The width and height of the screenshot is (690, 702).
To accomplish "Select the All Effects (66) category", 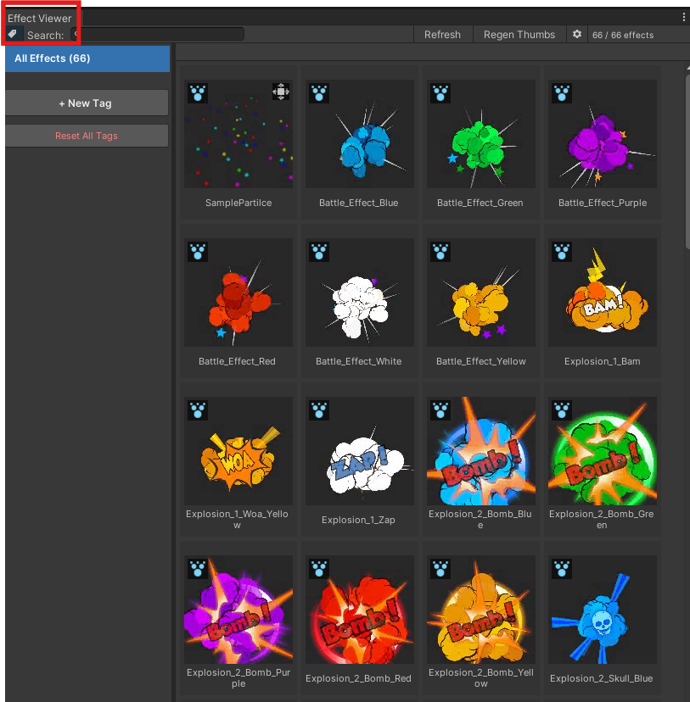I will [x=87, y=58].
